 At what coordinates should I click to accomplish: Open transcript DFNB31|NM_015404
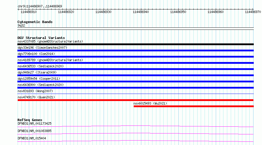coord(32,138)
